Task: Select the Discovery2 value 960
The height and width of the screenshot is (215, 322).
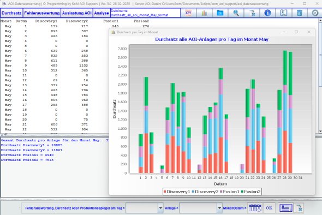Action: click(85, 100)
